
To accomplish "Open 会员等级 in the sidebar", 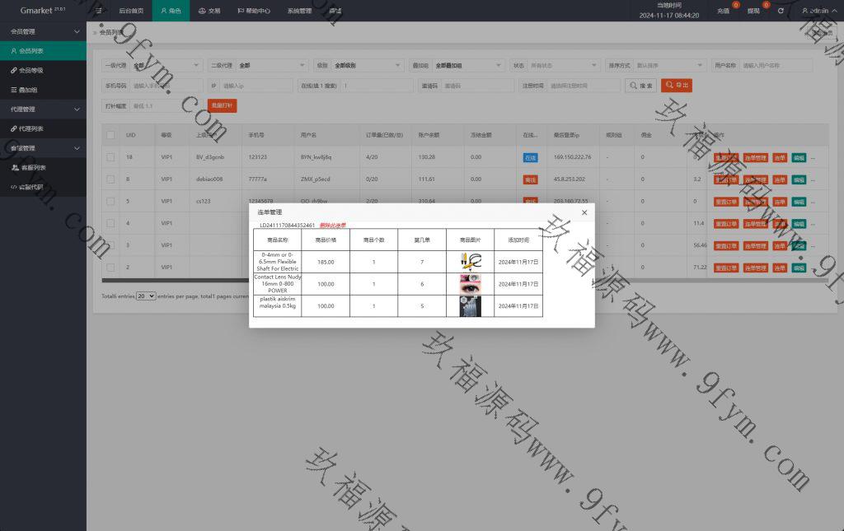I will click(x=31, y=70).
